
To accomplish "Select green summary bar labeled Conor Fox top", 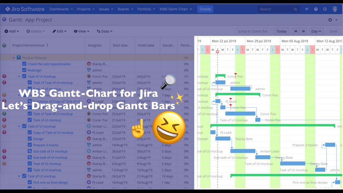I will coord(220,76).
